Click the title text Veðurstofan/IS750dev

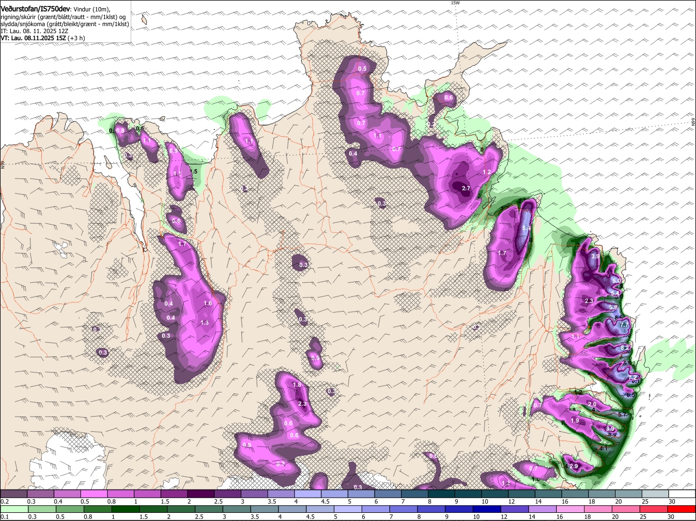[x=35, y=9]
